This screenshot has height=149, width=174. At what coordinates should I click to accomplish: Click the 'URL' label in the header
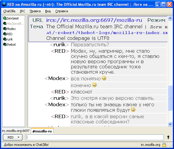[x=38, y=20]
